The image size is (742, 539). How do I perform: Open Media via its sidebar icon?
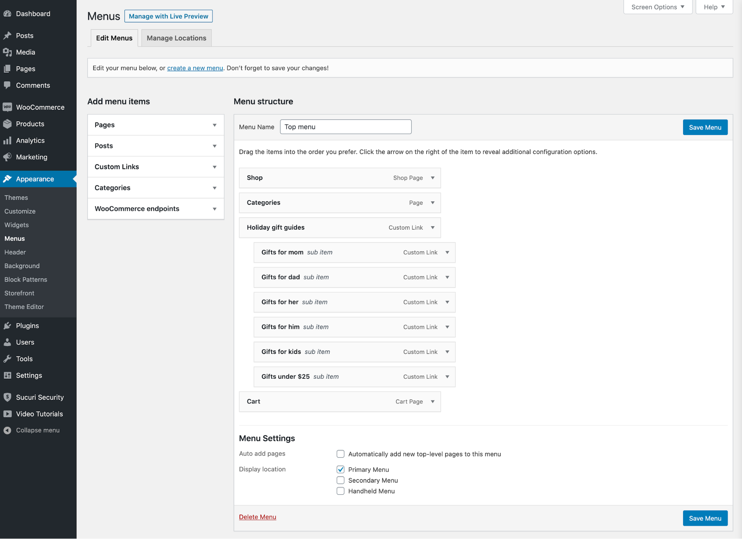coord(7,52)
